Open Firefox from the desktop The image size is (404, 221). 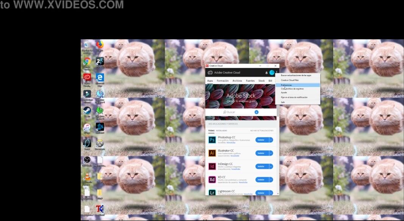(x=100, y=45)
